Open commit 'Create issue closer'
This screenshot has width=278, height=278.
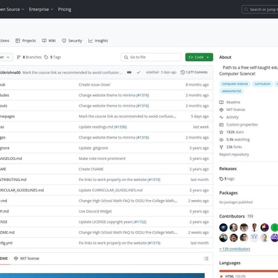pyautogui.click(x=95, y=85)
